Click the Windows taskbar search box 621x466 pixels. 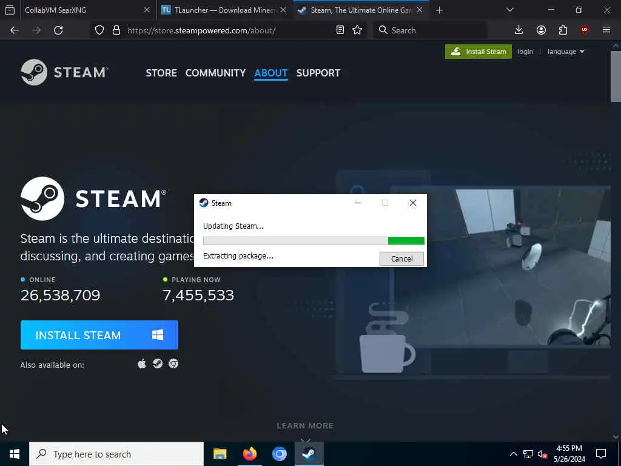116,454
